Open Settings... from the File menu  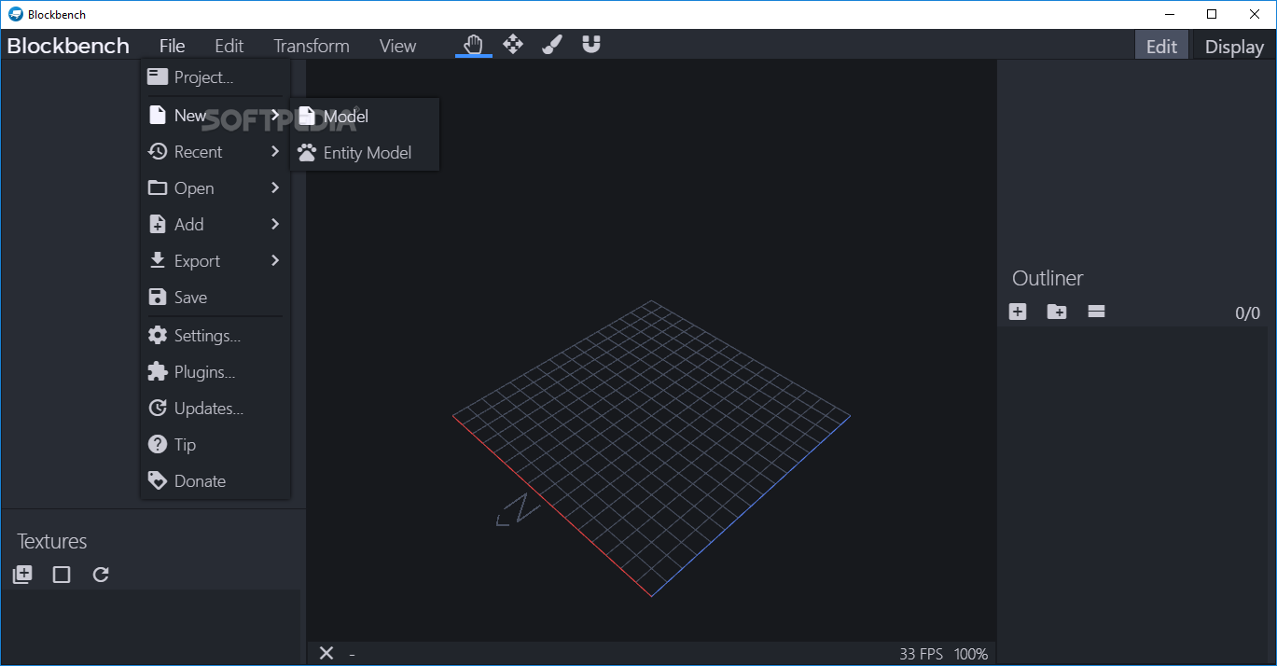(x=215, y=336)
